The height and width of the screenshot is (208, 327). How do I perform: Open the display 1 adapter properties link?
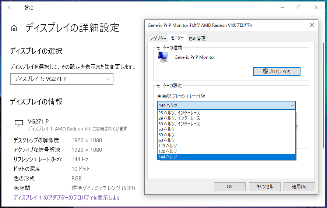[x=67, y=198]
